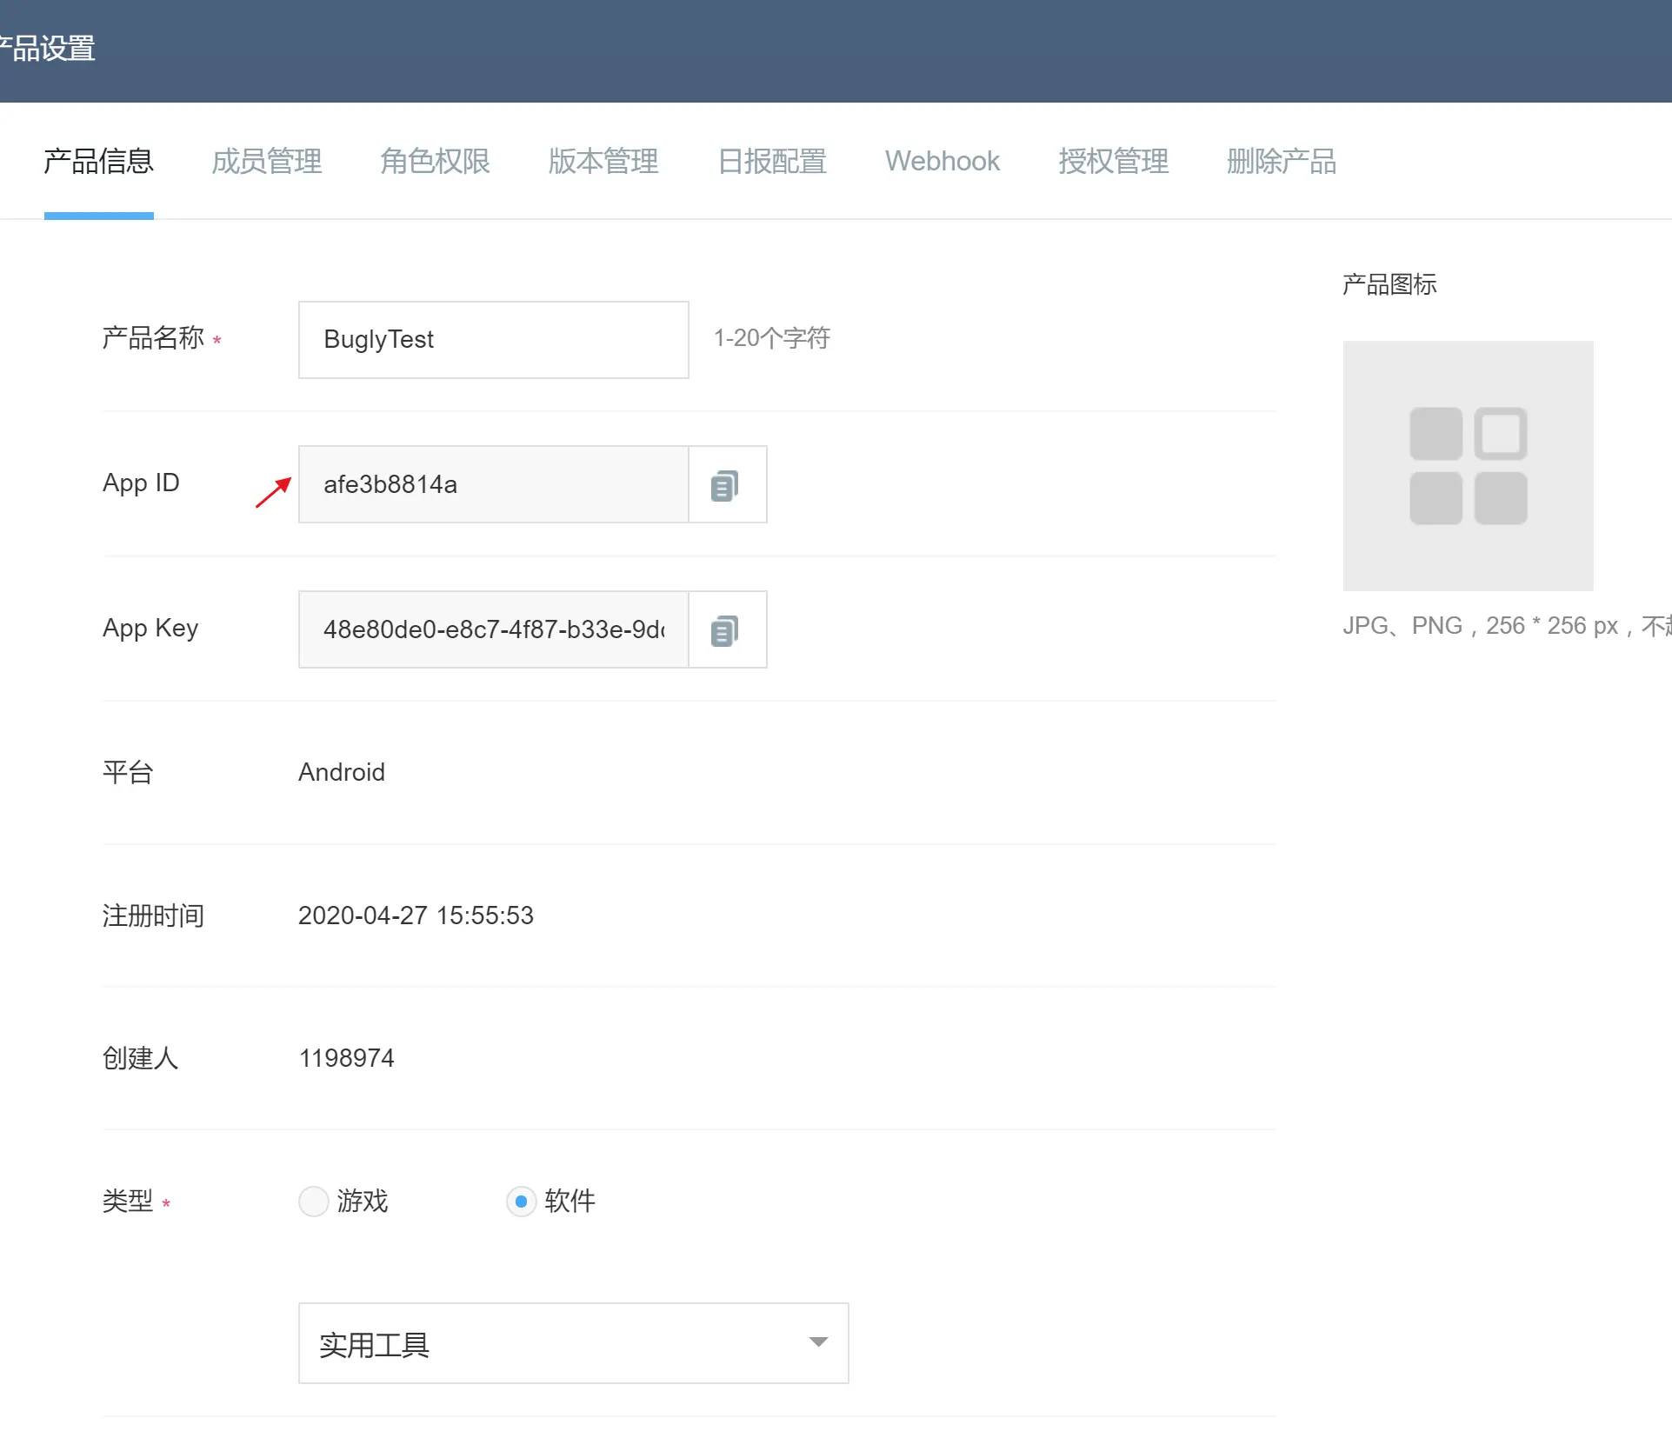1672x1438 pixels.
Task: Copy the App Key value
Action: [x=725, y=630]
